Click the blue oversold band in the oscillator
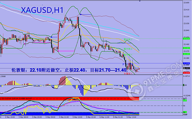This screenshot has width=192, height=119. (69, 114)
